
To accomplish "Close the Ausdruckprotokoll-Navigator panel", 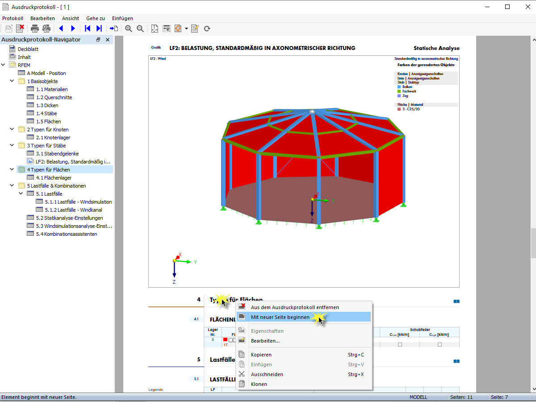I will coord(108,40).
